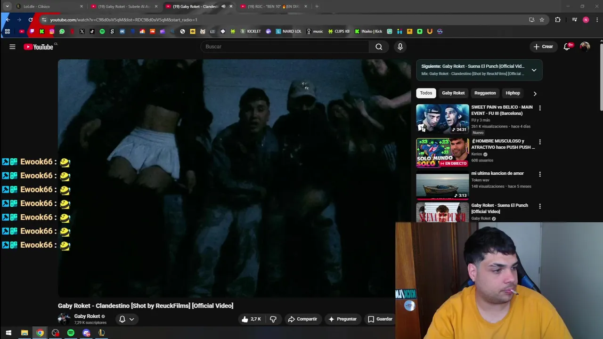Open Gaby Roket channel avatar

tap(64, 319)
